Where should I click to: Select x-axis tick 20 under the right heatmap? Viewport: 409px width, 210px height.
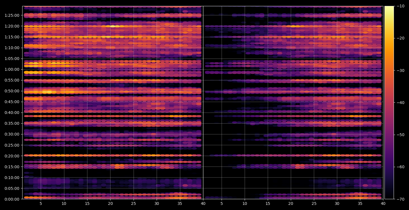click(x=291, y=203)
